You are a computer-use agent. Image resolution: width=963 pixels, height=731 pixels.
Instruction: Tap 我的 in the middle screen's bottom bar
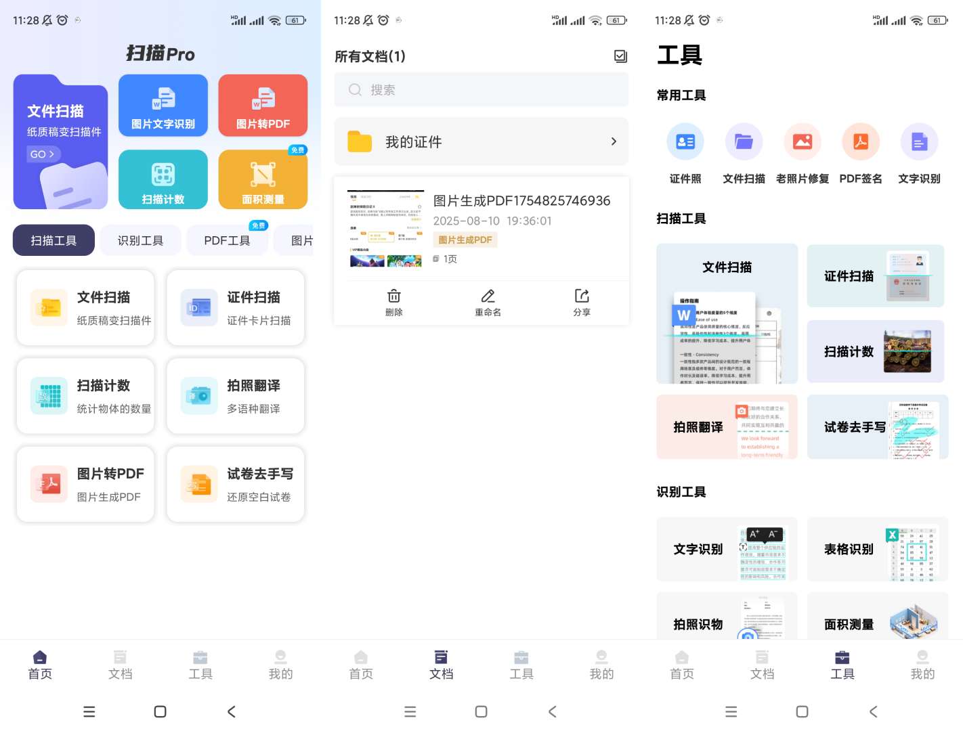point(601,665)
